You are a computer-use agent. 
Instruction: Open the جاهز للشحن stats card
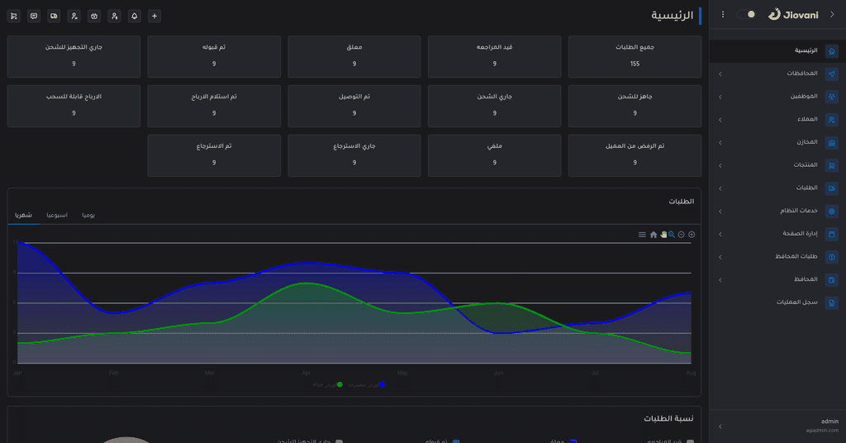click(x=635, y=107)
